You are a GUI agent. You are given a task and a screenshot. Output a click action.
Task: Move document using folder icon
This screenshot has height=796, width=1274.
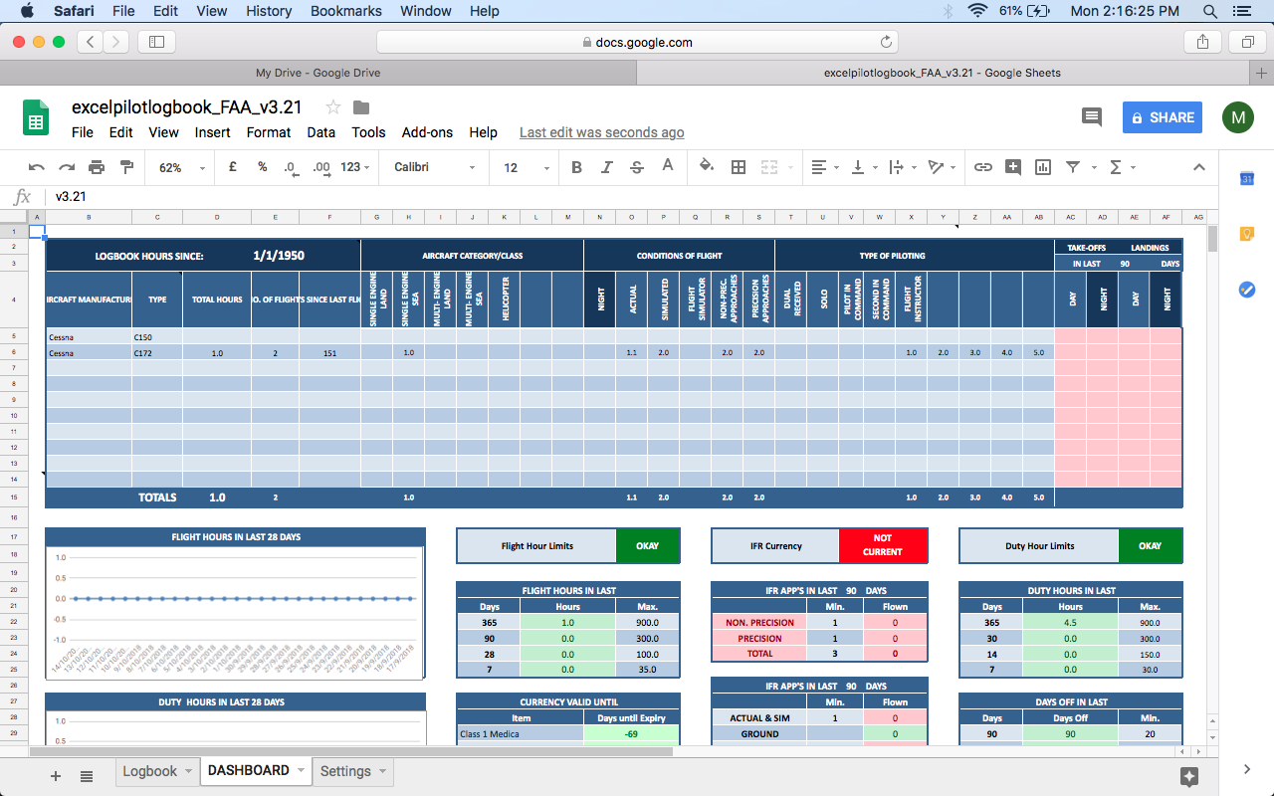[x=361, y=107]
